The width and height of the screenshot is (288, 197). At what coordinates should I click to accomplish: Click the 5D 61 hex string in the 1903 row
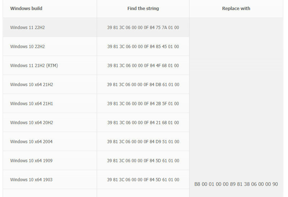(143, 179)
